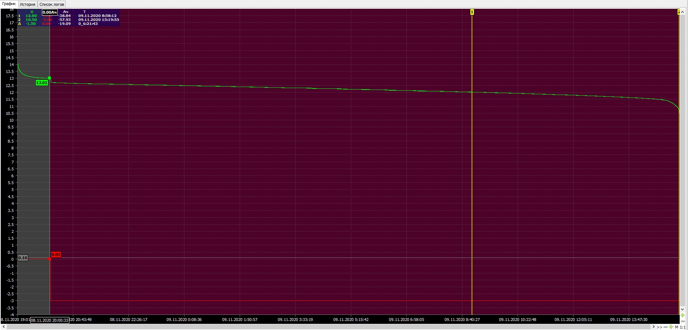Image resolution: width=688 pixels, height=330 pixels.
Task: Click time axis label 09.11.2020 3:33:19
Action: pos(295,320)
